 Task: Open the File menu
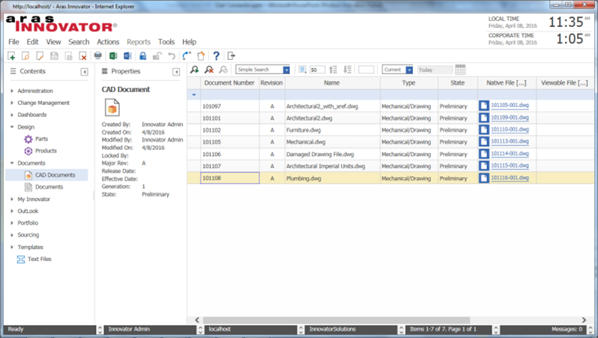[13, 42]
